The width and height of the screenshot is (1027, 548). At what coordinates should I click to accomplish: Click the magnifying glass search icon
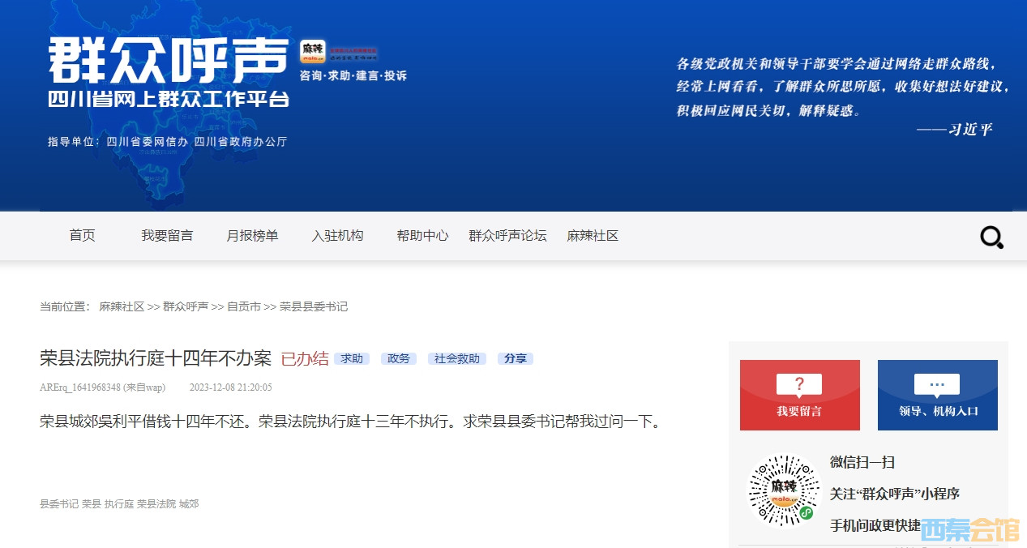tap(991, 238)
